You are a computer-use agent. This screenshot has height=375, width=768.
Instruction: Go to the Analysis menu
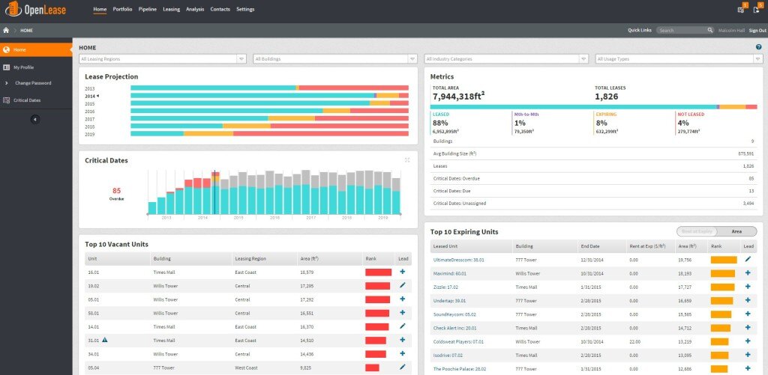point(194,9)
